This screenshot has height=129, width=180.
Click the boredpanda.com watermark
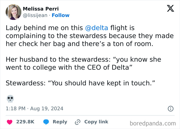point(155,123)
